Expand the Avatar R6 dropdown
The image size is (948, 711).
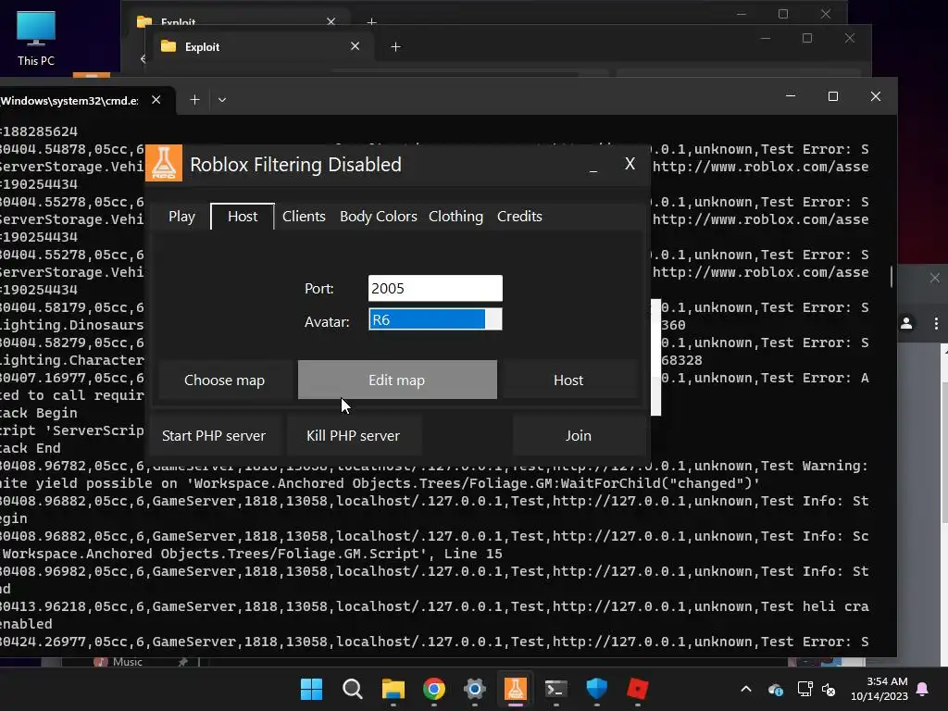click(x=435, y=319)
